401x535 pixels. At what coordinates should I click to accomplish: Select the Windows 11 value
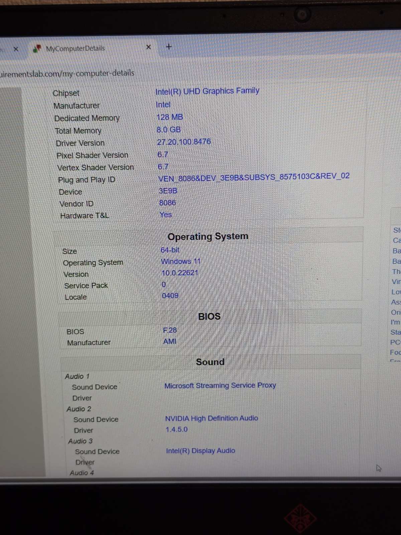point(181,261)
